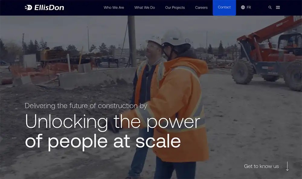Switch language to FR
Viewport: 302px width, 179px height.
pyautogui.click(x=249, y=7)
